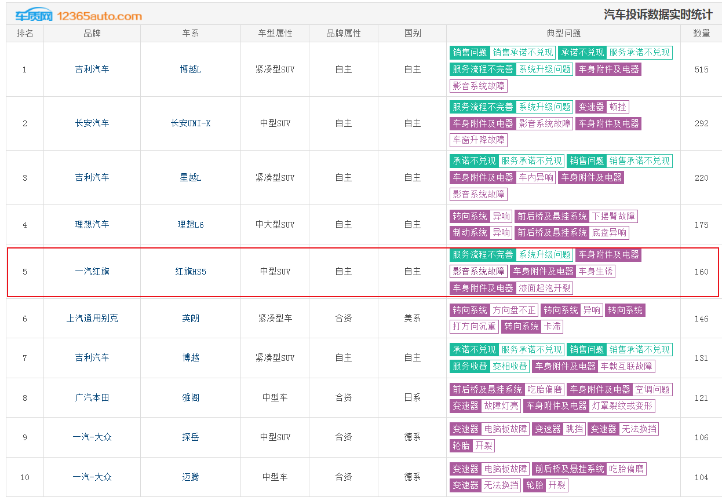Open the 迈腾 series link
The width and height of the screenshot is (722, 497).
click(191, 477)
